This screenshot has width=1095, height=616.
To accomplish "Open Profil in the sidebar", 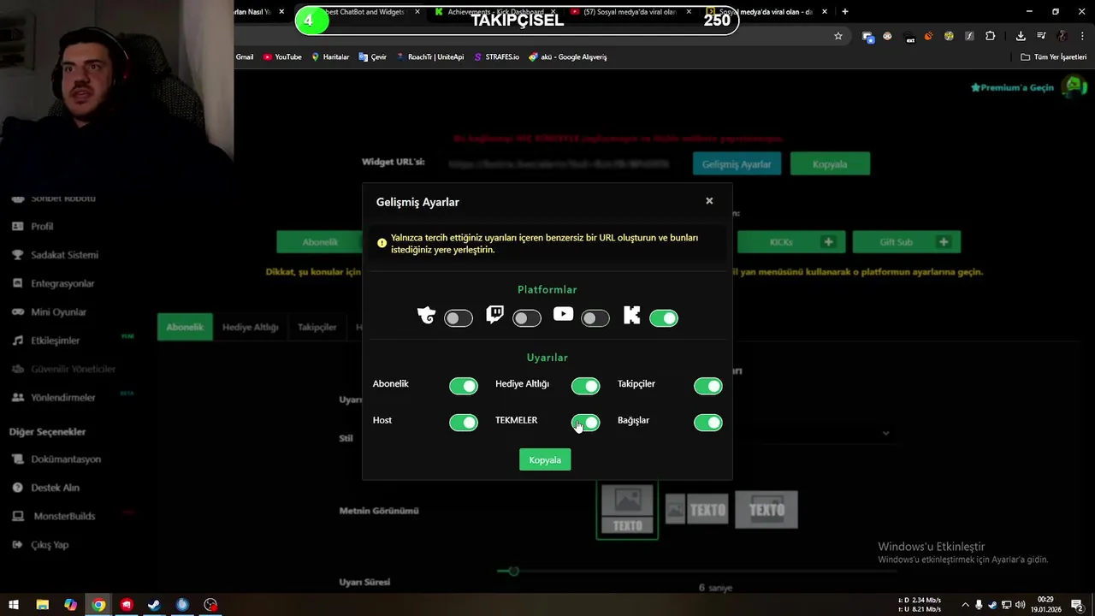I will point(42,226).
